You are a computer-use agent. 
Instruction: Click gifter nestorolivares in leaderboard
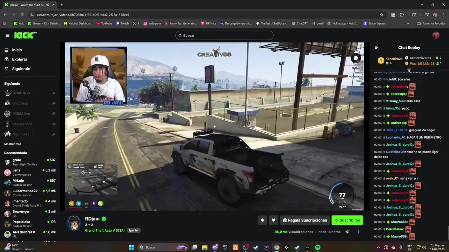click(420, 58)
